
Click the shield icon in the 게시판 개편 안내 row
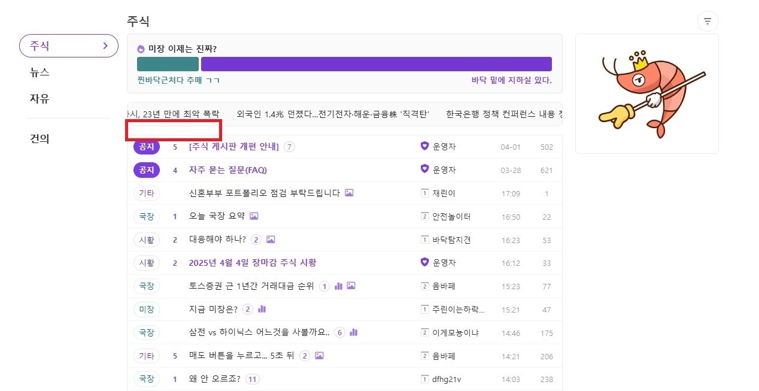(x=425, y=146)
